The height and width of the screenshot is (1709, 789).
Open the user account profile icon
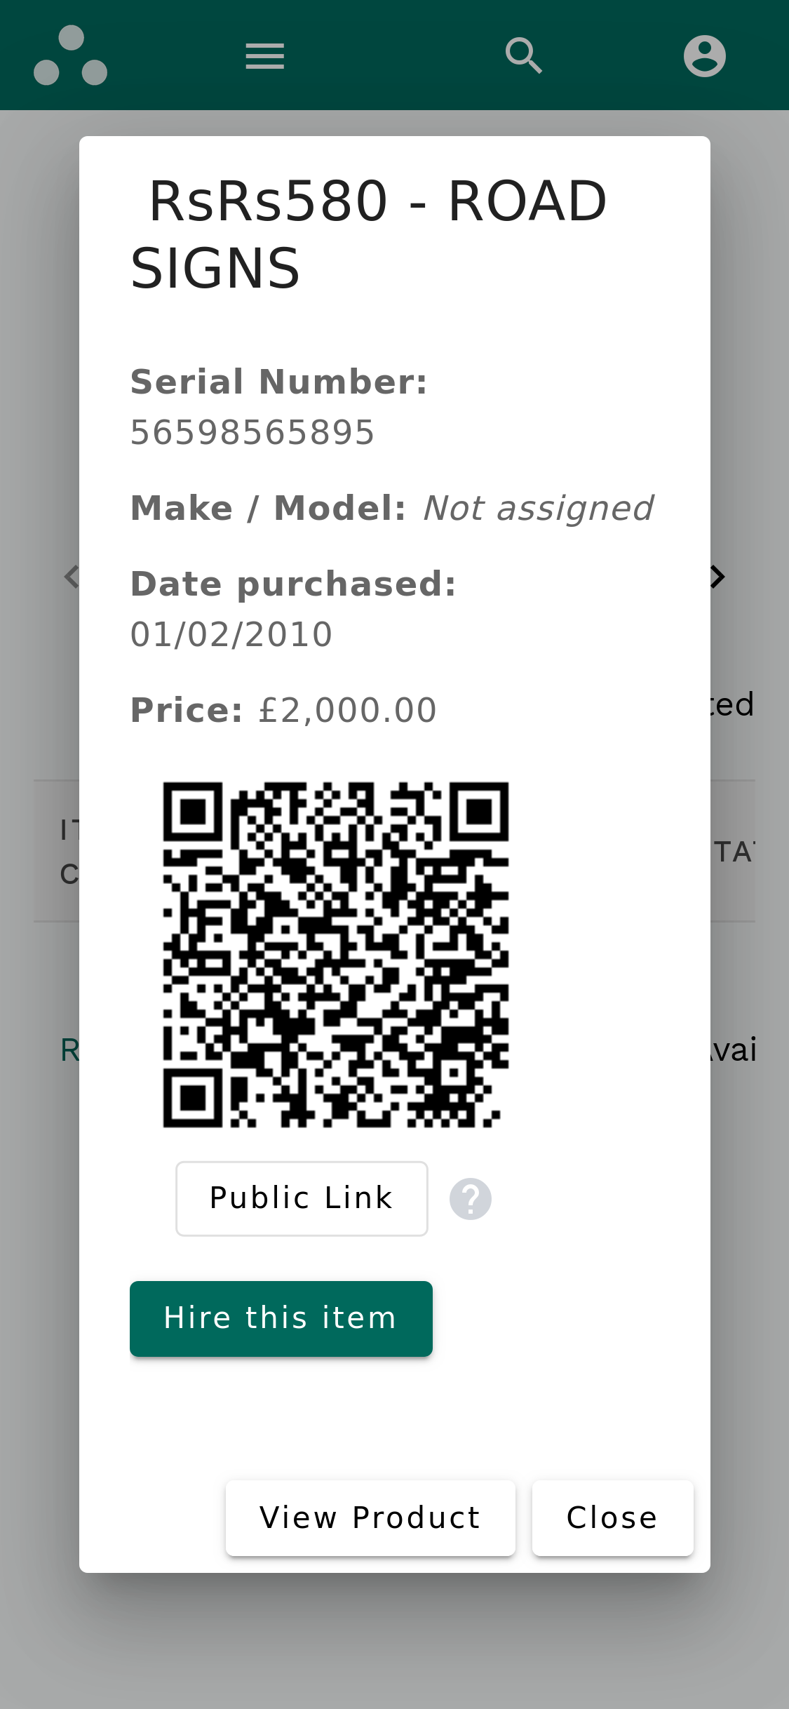(704, 55)
